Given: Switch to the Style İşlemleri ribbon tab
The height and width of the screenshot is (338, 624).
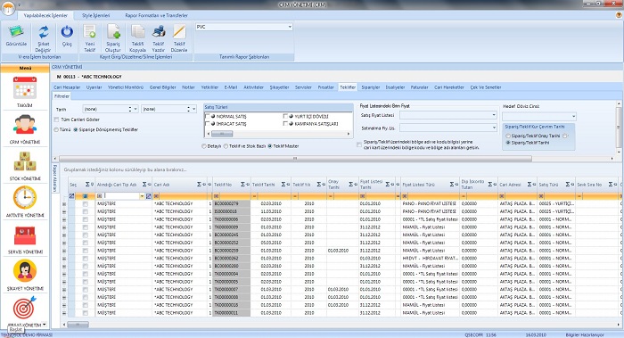Looking at the screenshot, I should pyautogui.click(x=96, y=15).
